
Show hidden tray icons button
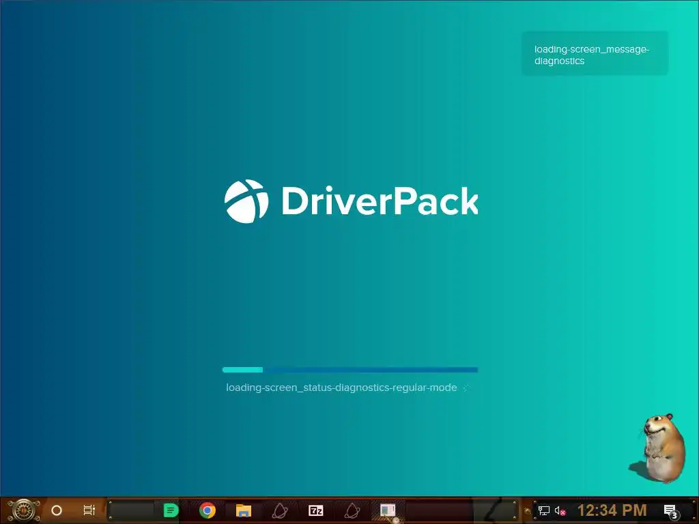tap(528, 510)
